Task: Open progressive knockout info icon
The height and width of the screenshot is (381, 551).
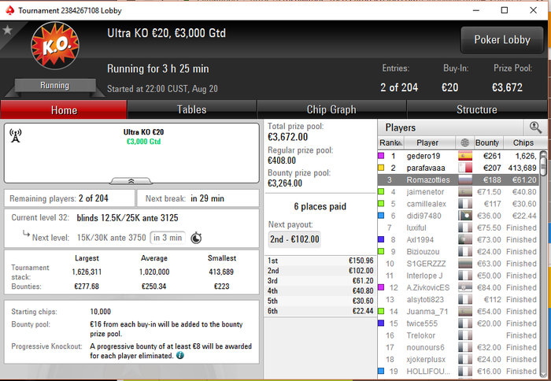Action: pyautogui.click(x=180, y=355)
